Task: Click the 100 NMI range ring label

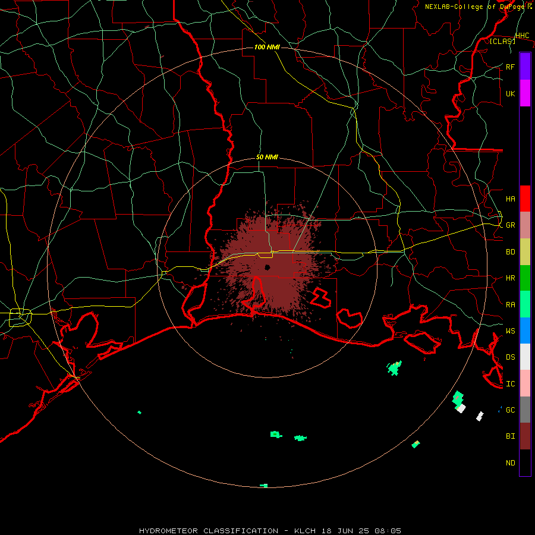Action: 267,47
